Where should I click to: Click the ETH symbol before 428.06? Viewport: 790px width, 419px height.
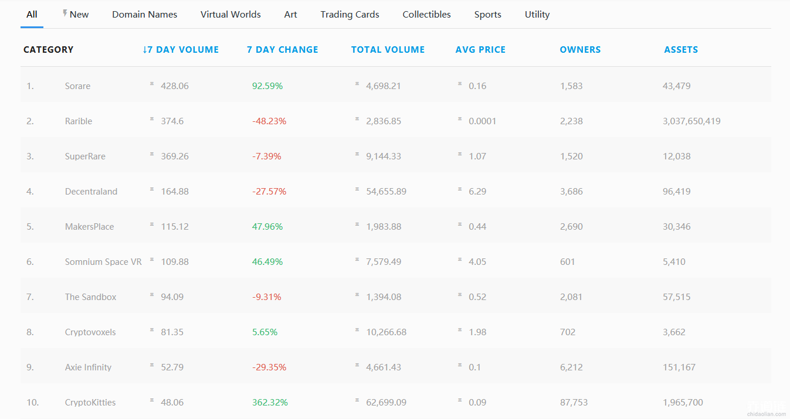pos(152,84)
